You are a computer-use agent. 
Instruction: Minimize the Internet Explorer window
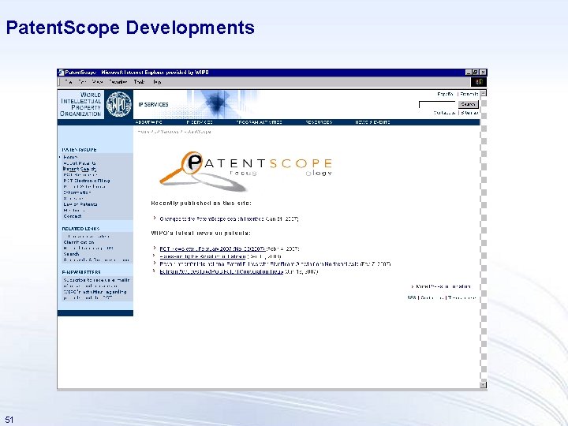tap(469, 73)
